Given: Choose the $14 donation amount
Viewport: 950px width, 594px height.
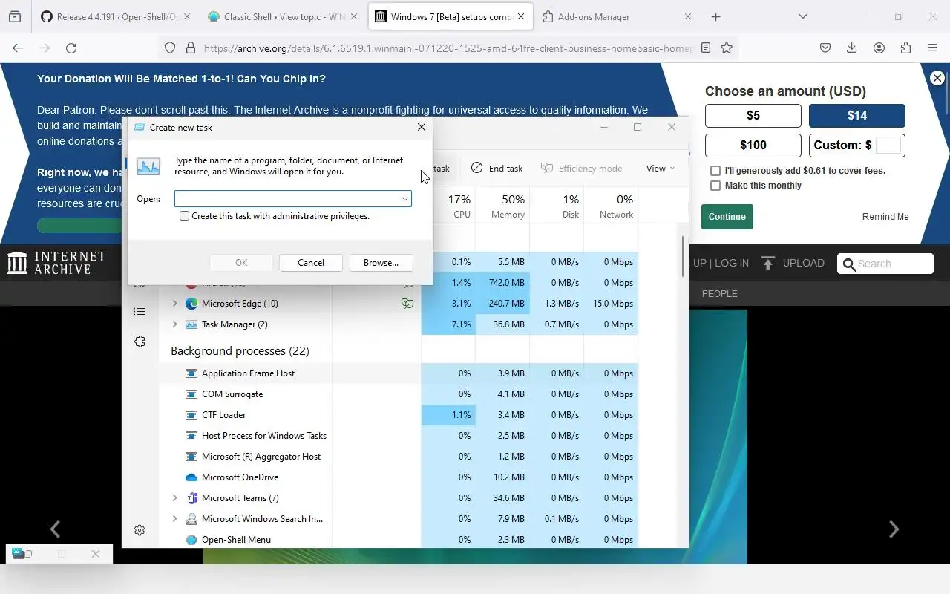Looking at the screenshot, I should point(857,115).
